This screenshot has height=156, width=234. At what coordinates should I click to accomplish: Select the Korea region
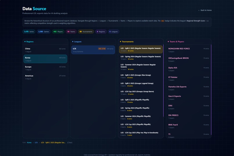click(45, 59)
